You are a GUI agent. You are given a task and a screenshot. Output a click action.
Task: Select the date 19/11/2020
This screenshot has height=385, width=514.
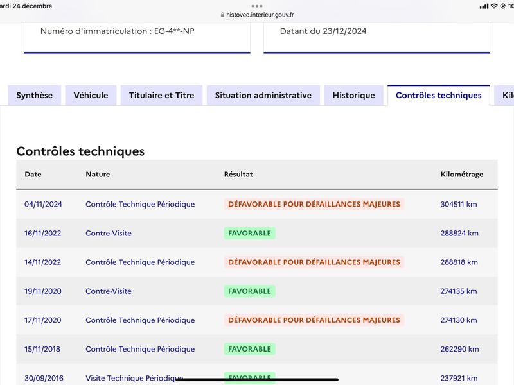click(x=43, y=291)
